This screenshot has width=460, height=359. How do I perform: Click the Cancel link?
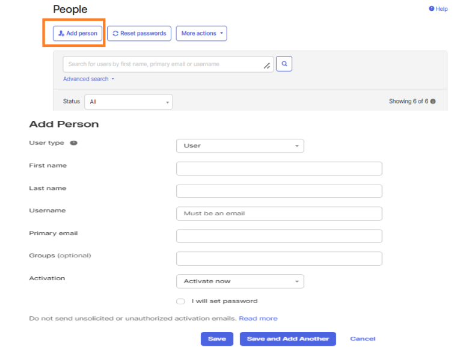tap(363, 339)
